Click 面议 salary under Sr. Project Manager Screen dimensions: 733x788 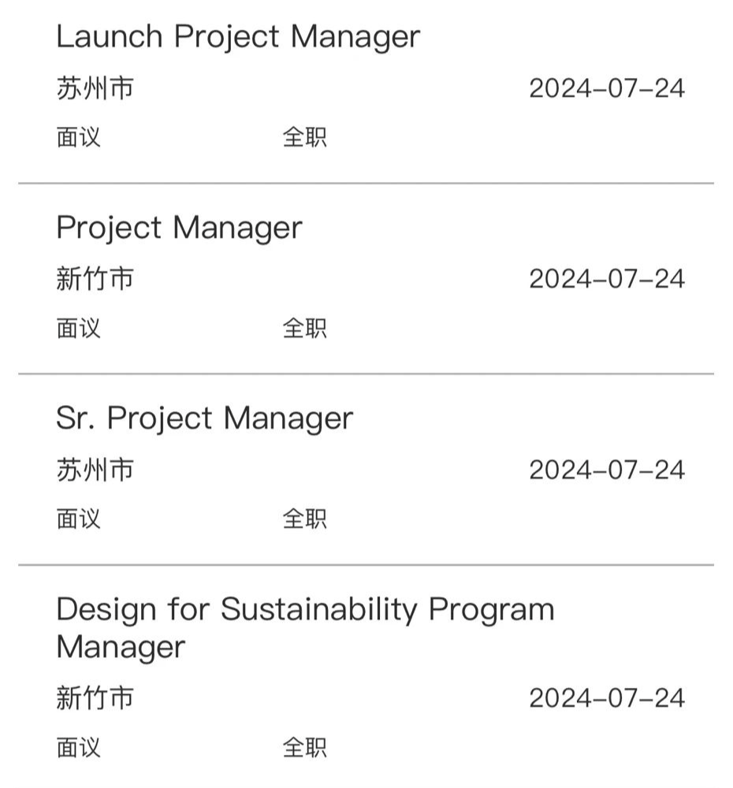click(x=79, y=519)
